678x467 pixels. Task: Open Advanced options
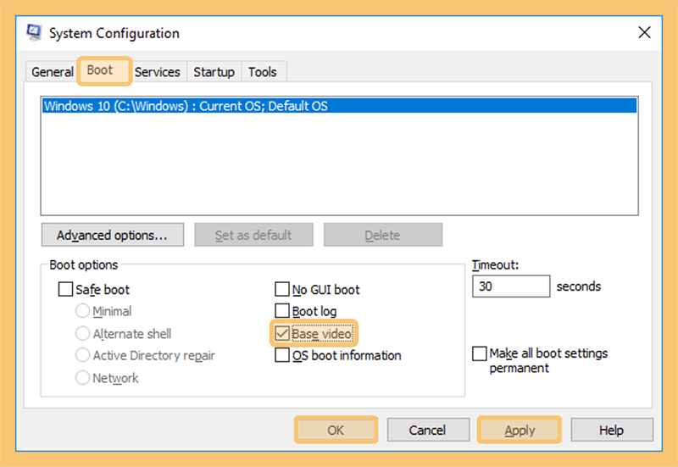coord(113,235)
